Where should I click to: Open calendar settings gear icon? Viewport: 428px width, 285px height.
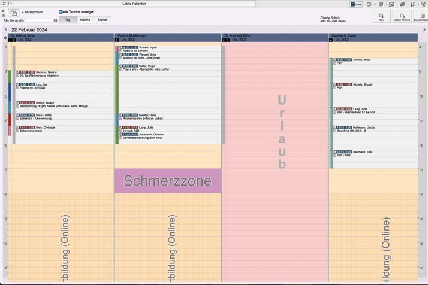(5, 38)
